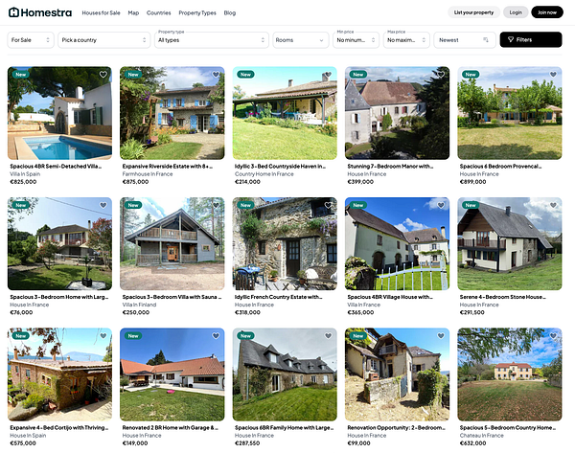Heart the 3-Bedroom Villa with Sauna listing
Screen dimensions: 575x453
click(216, 205)
